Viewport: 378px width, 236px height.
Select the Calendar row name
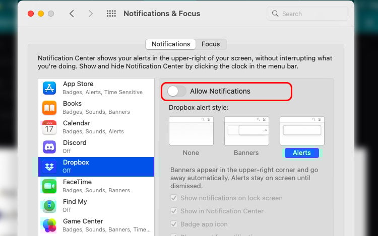pyautogui.click(x=77, y=123)
